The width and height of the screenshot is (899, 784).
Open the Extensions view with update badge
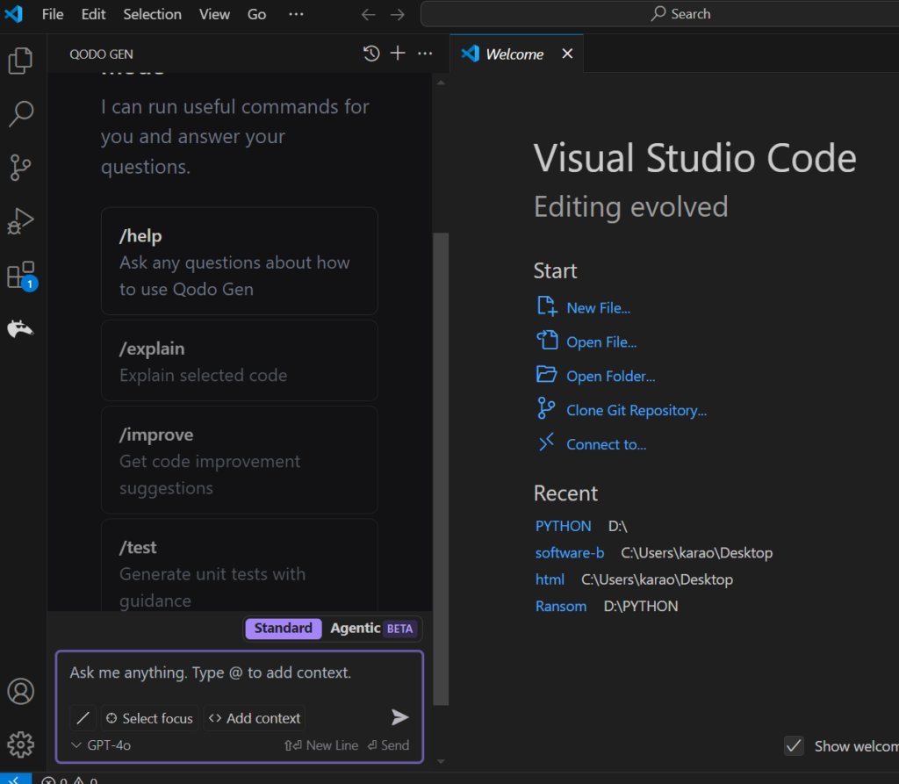point(22,276)
